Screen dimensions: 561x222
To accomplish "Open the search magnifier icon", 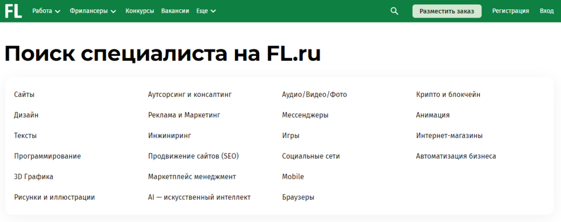I will tap(394, 11).
